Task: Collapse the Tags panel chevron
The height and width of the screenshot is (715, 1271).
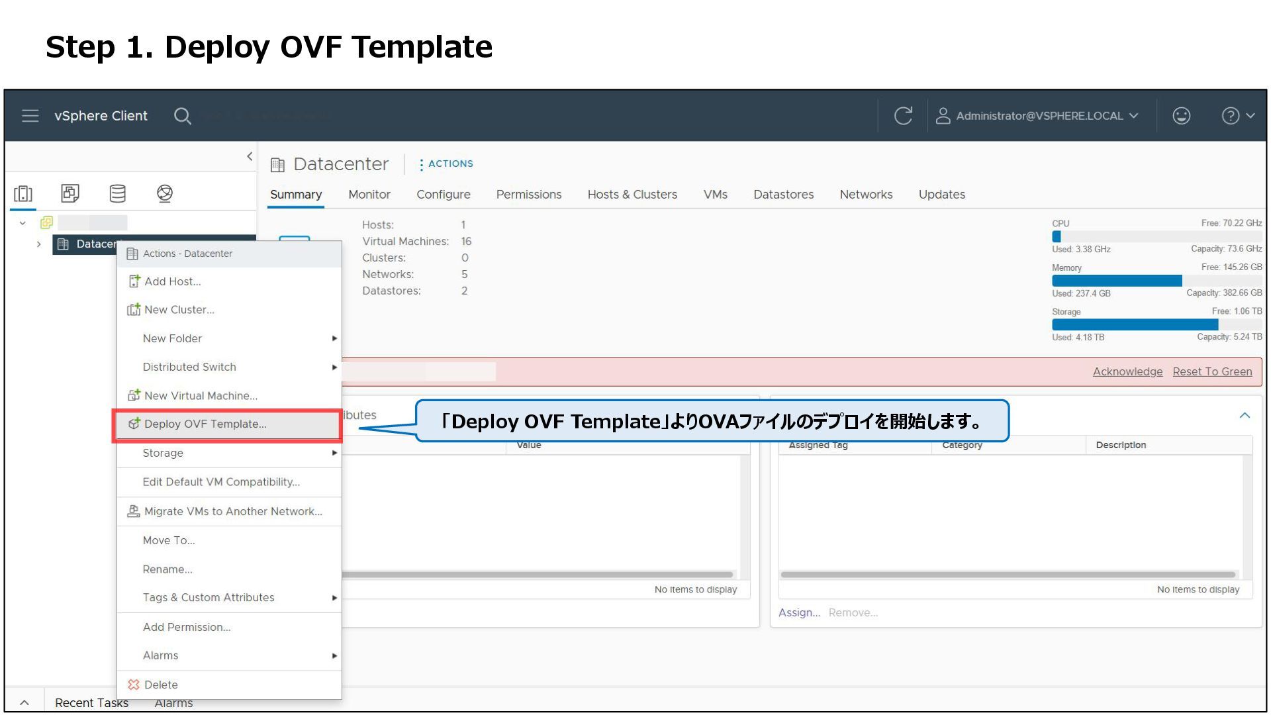Action: (x=1245, y=416)
